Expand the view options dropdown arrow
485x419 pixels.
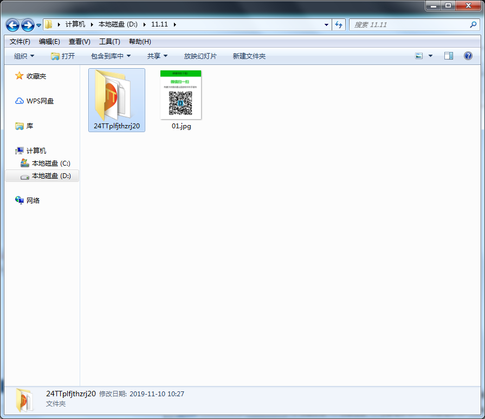pos(431,56)
